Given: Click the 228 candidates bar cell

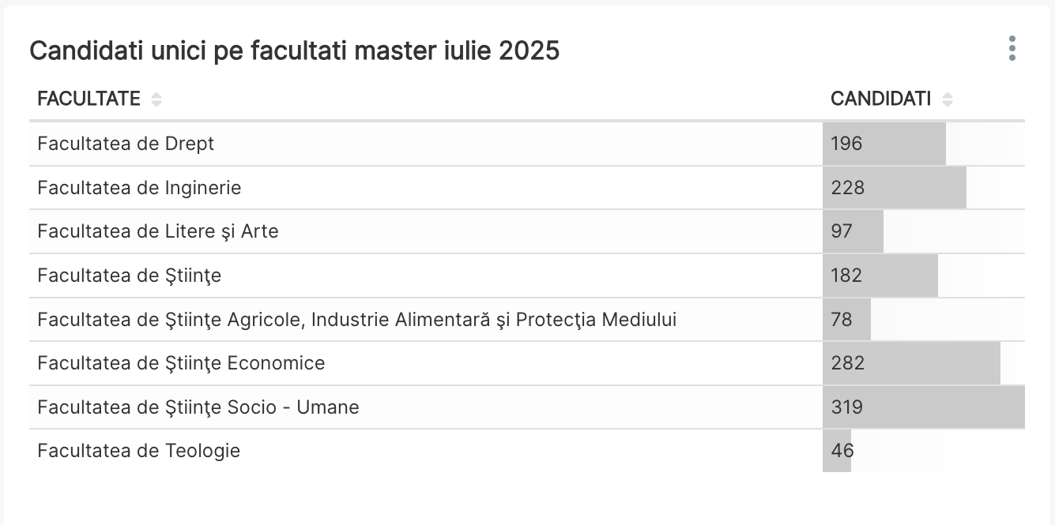Looking at the screenshot, I should tap(924, 188).
